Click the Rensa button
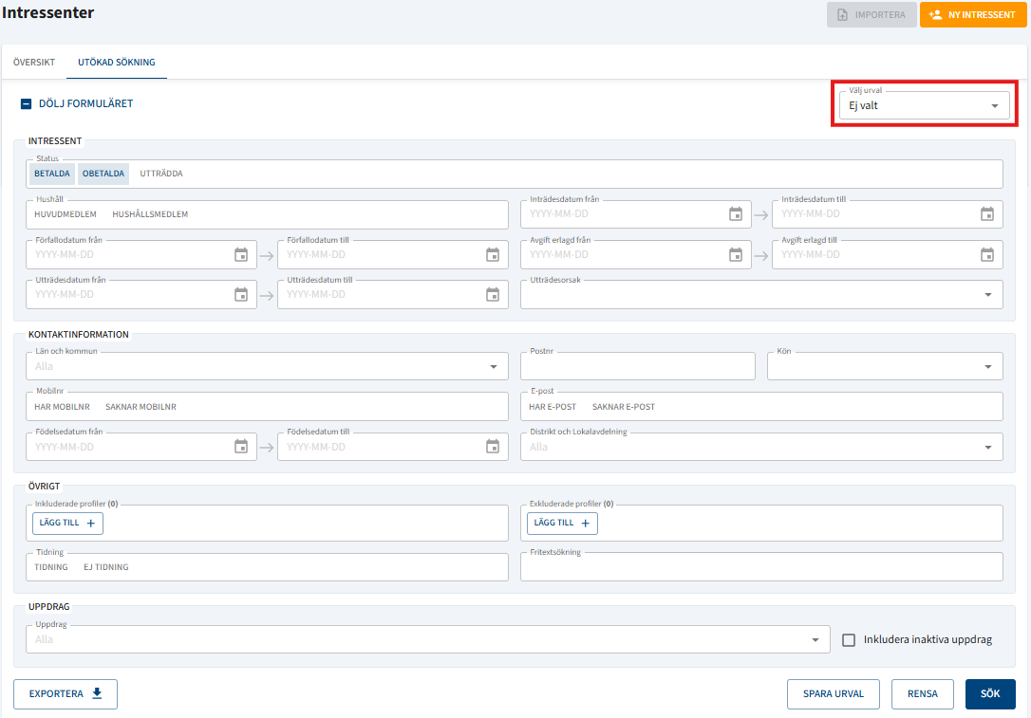The height and width of the screenshot is (718, 1031). [x=923, y=693]
